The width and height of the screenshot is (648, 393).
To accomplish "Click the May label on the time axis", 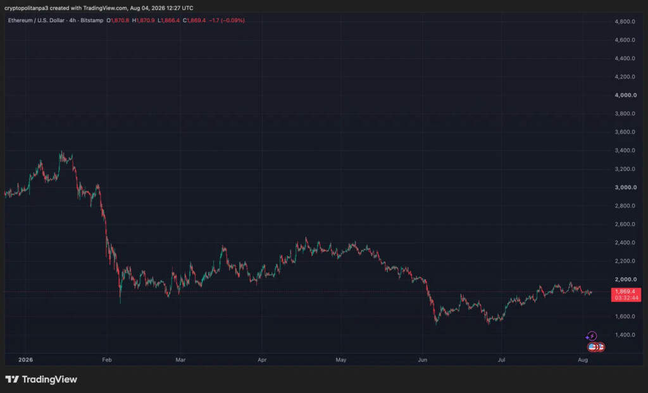I will click(341, 360).
